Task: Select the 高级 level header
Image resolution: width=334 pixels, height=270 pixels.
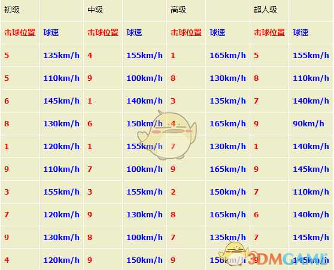Action: click(x=178, y=10)
